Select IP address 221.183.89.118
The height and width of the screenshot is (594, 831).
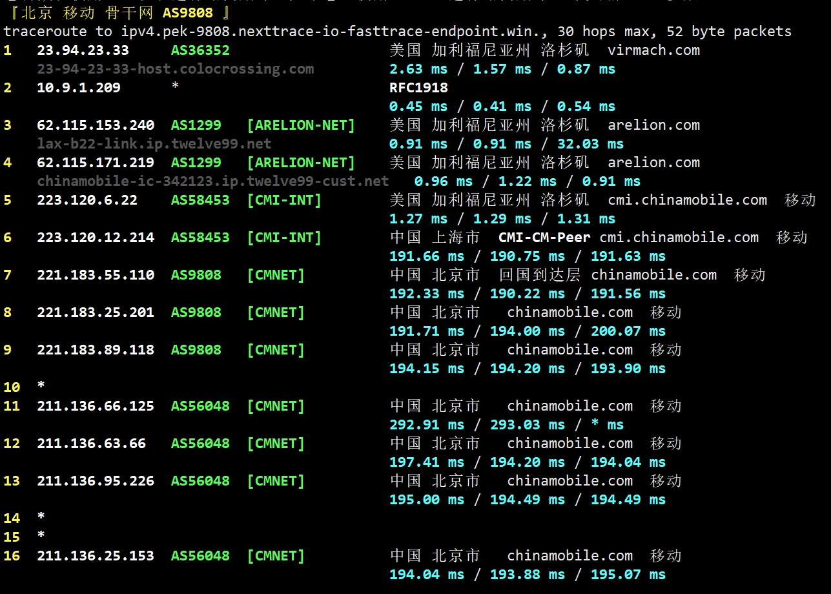[96, 350]
